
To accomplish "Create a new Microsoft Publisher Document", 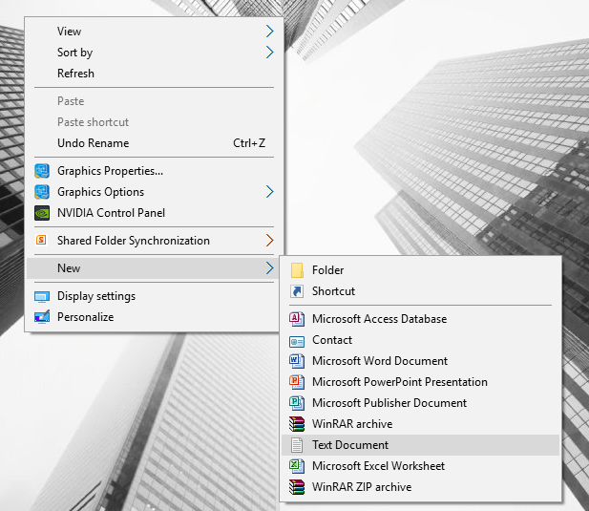I will [420, 403].
